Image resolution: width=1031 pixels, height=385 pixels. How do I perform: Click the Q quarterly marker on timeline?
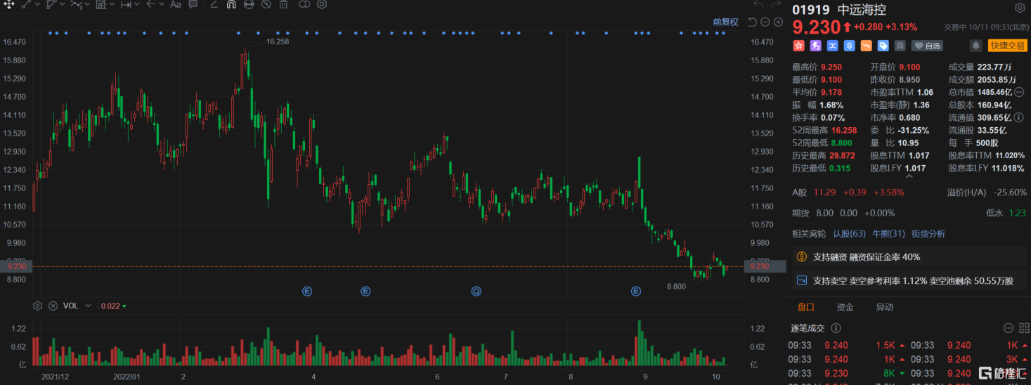(x=476, y=291)
